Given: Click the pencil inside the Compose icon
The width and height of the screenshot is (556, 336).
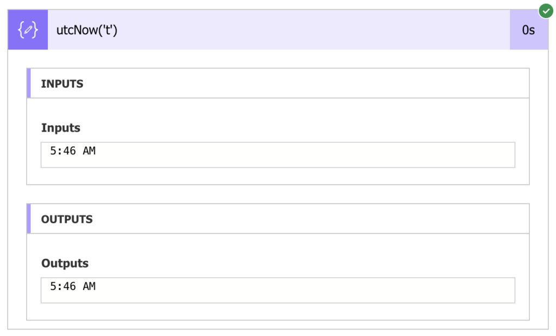Looking at the screenshot, I should (28, 30).
